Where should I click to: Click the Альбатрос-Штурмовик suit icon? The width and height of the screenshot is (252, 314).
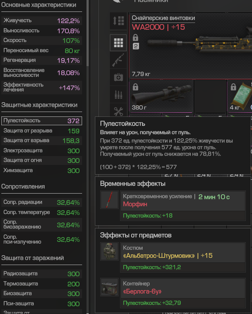(109, 251)
